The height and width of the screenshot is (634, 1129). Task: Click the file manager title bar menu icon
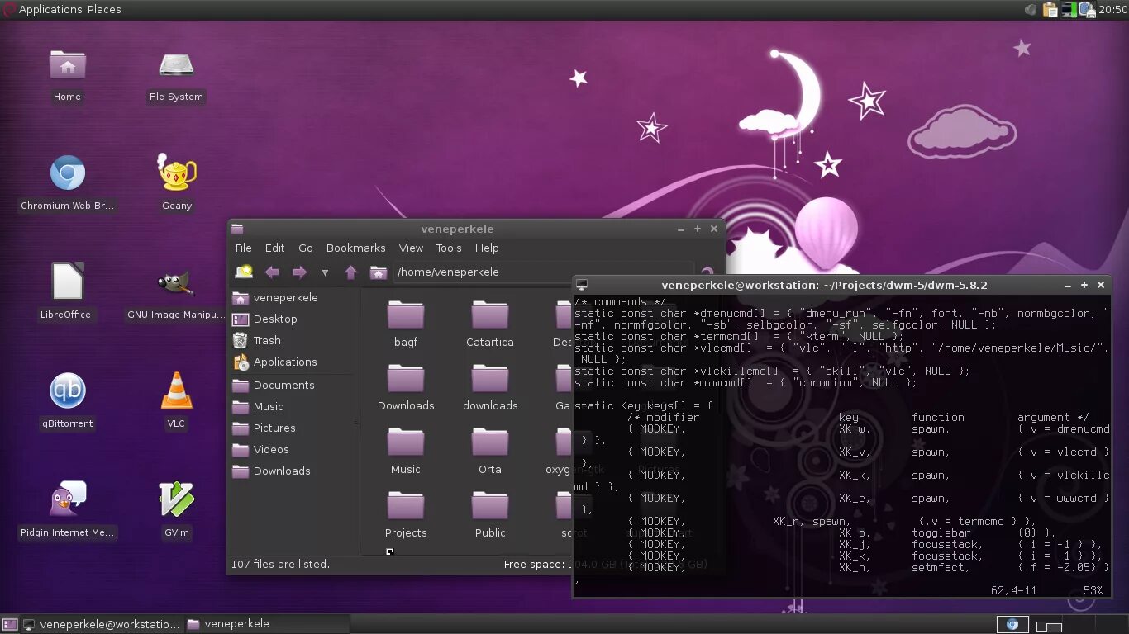[x=237, y=229]
